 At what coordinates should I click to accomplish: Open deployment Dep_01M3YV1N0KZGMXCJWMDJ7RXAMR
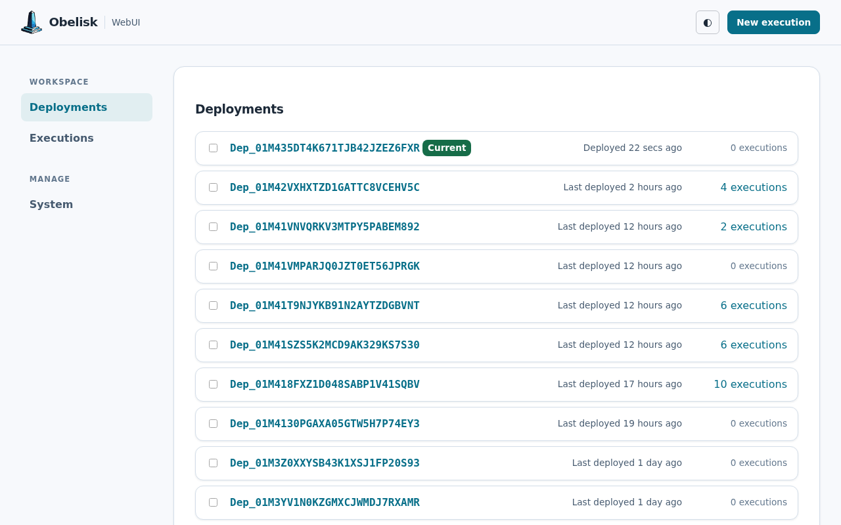pos(325,502)
